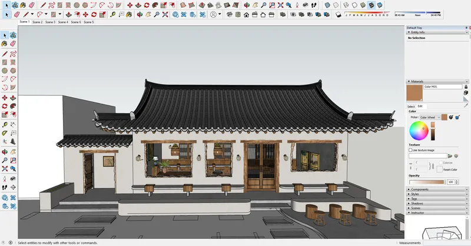The height and width of the screenshot is (246, 471).
Task: Enable Use texture image checkbox
Action: tap(410, 150)
